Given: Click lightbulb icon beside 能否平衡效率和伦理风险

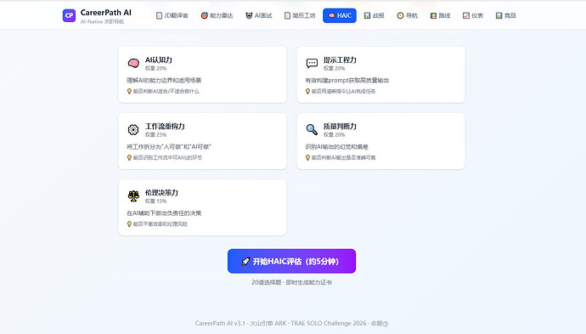Looking at the screenshot, I should click(x=129, y=224).
